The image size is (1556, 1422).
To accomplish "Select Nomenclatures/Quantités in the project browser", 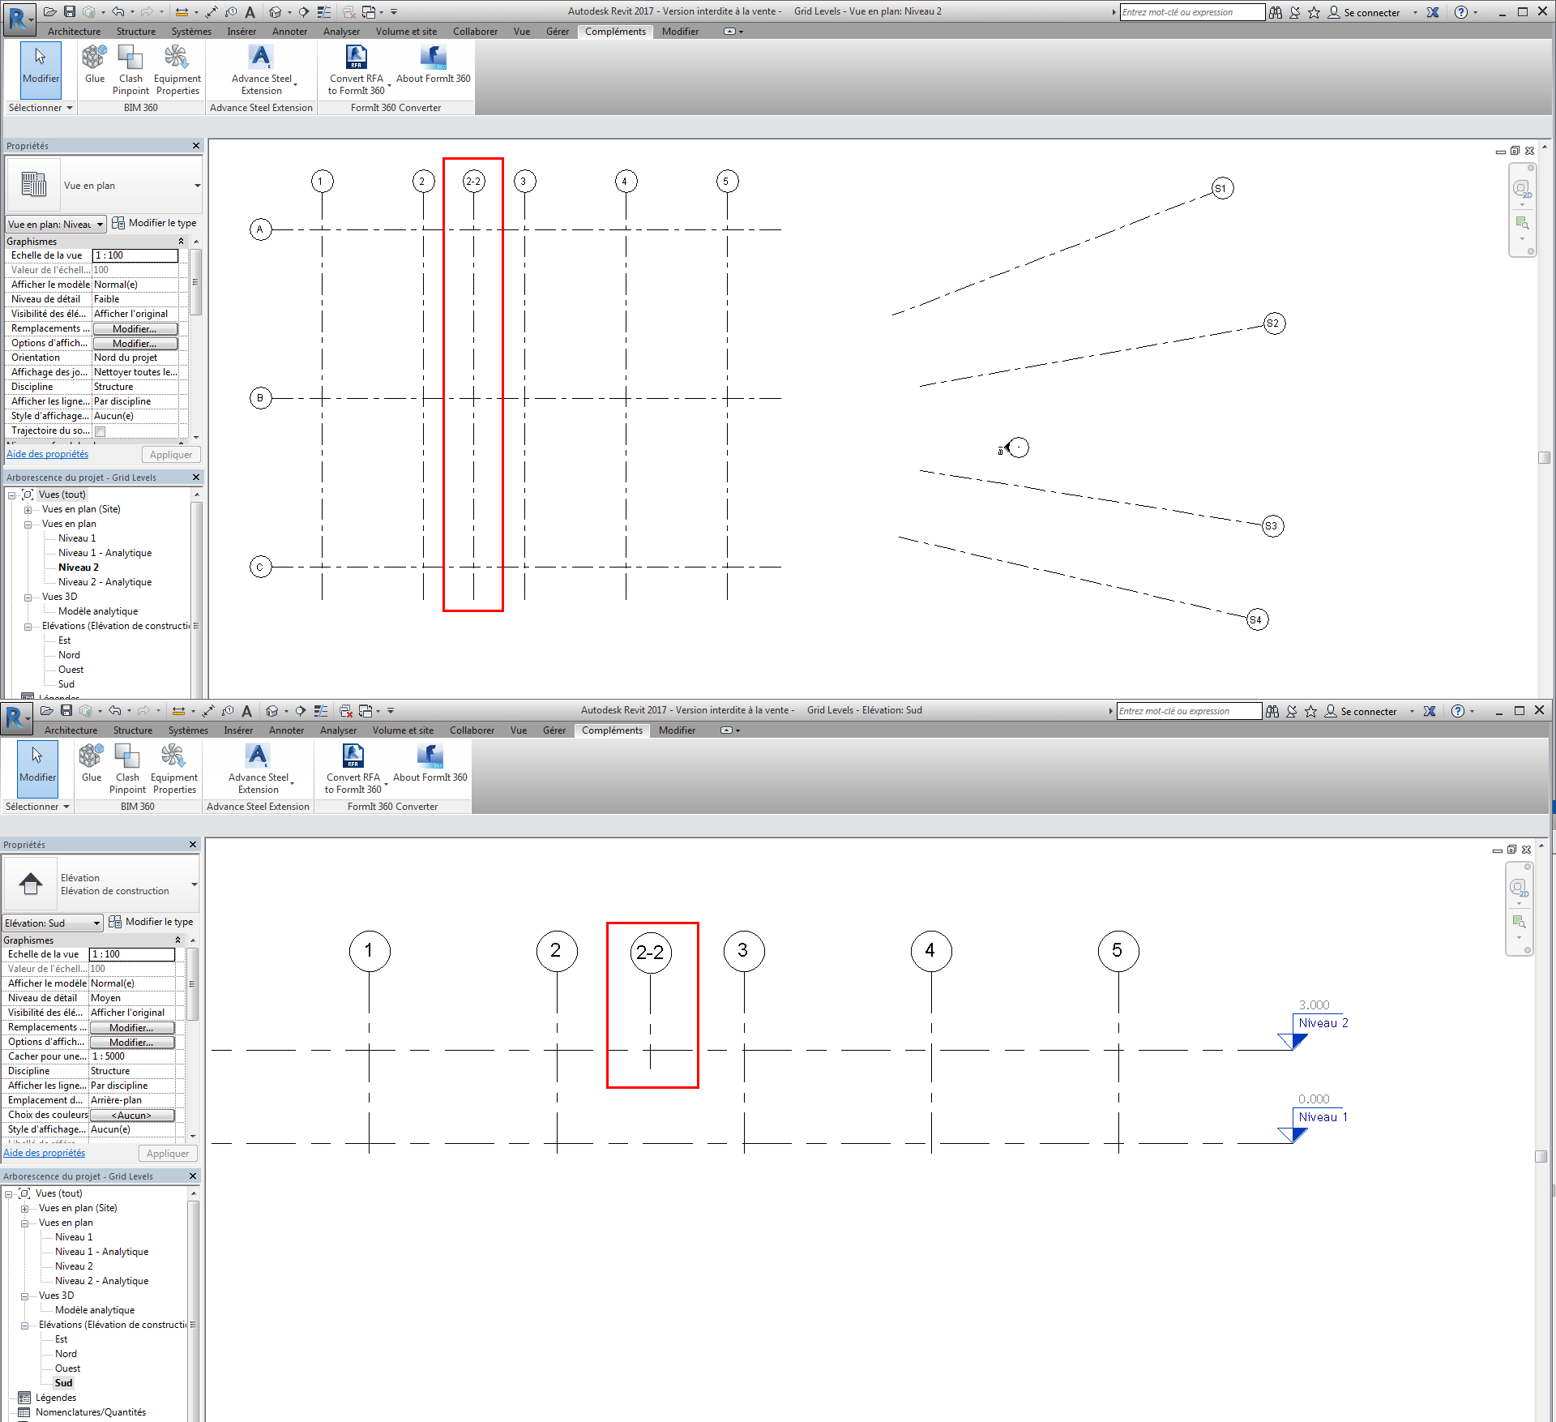I will coord(90,1412).
